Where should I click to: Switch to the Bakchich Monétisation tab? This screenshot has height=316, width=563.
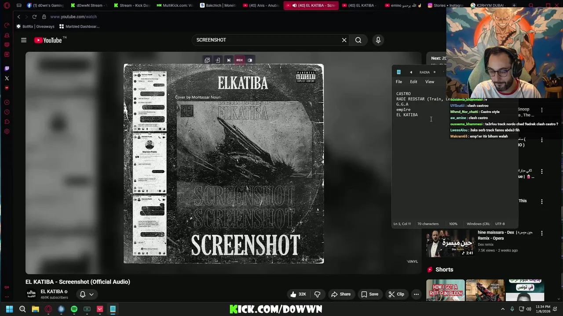coord(218,5)
